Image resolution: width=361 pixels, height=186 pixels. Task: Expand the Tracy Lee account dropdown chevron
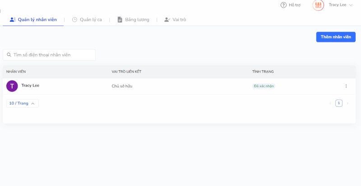pos(351,5)
